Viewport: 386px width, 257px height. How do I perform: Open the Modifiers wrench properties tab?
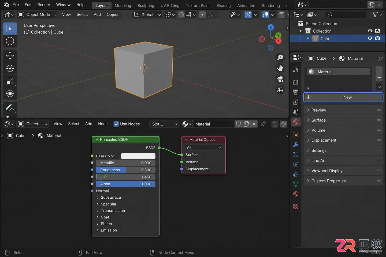296,145
